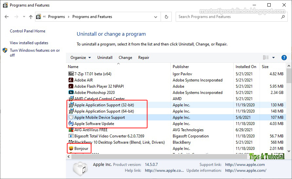Viewport: 292px width, 179px height.
Task: Go up one level with up arrow
Action: pos(31,17)
